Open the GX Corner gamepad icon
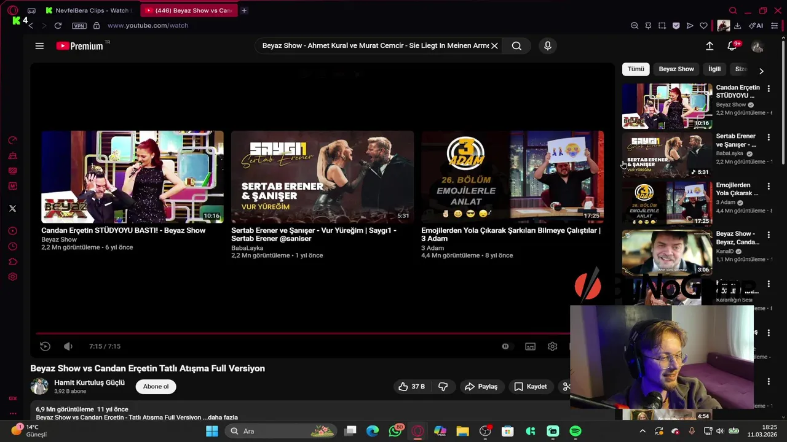The image size is (787, 442). point(31,10)
